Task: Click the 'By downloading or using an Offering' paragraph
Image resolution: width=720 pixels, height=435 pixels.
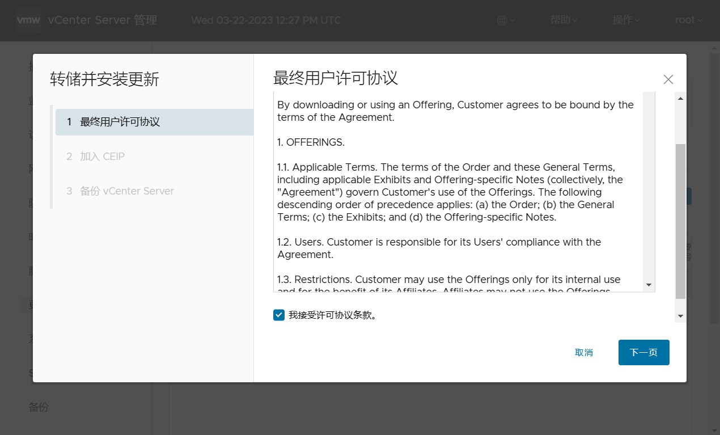Action: [x=455, y=111]
